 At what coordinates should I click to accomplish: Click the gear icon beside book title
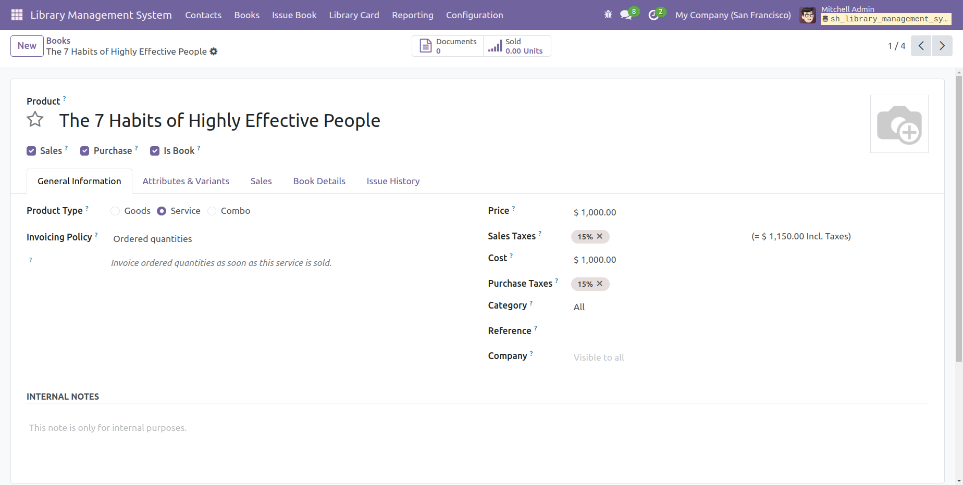tap(214, 52)
